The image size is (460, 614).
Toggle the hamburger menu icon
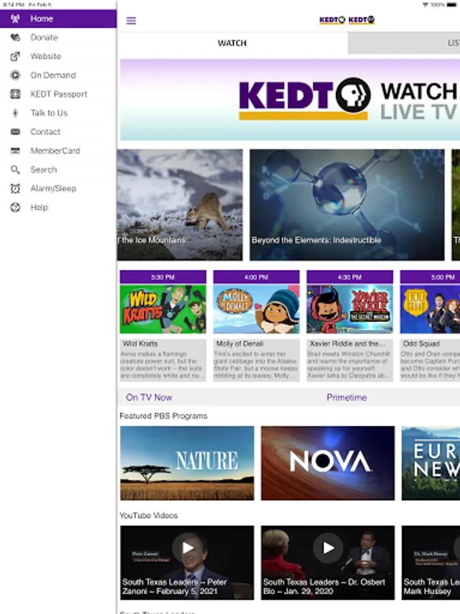(131, 20)
